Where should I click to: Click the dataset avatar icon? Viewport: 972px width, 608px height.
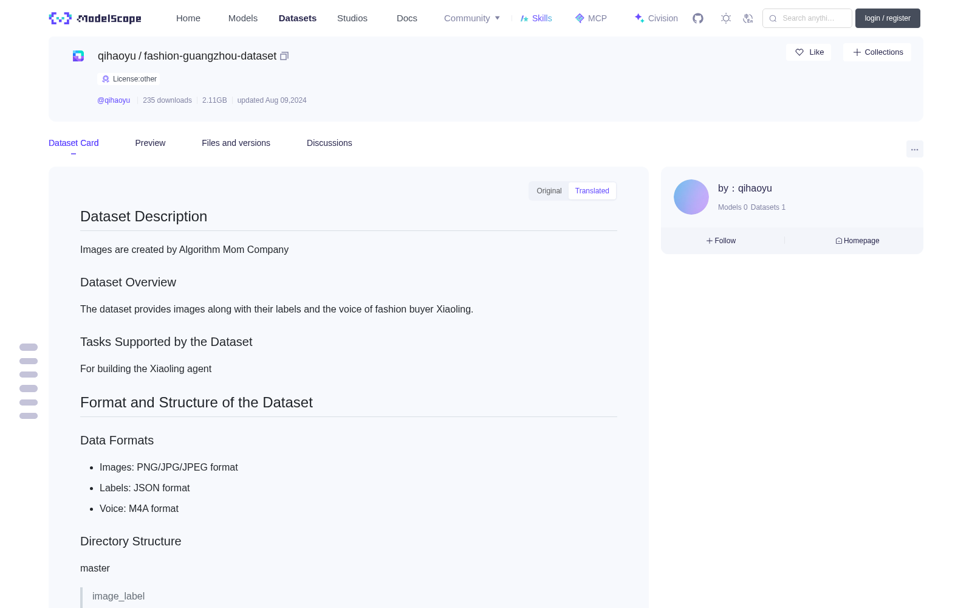click(x=78, y=56)
